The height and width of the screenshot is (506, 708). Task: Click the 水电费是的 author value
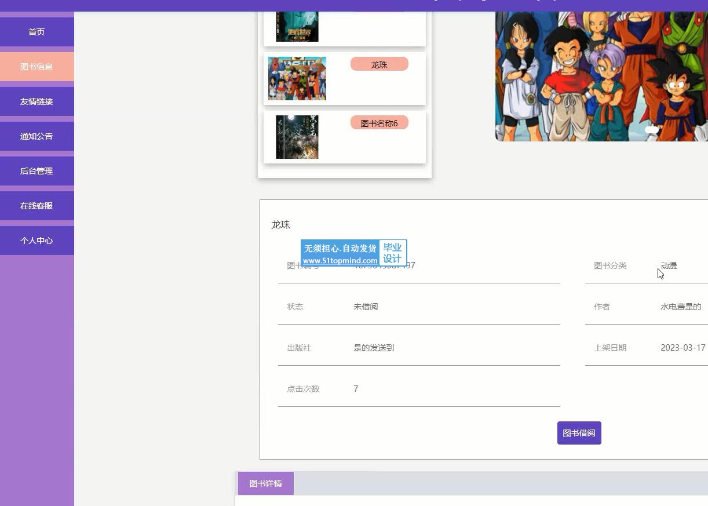tap(681, 307)
